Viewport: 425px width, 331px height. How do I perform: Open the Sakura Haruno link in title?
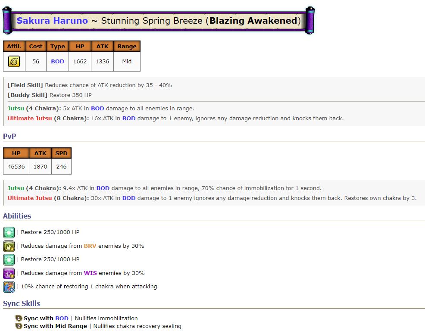[x=52, y=21]
